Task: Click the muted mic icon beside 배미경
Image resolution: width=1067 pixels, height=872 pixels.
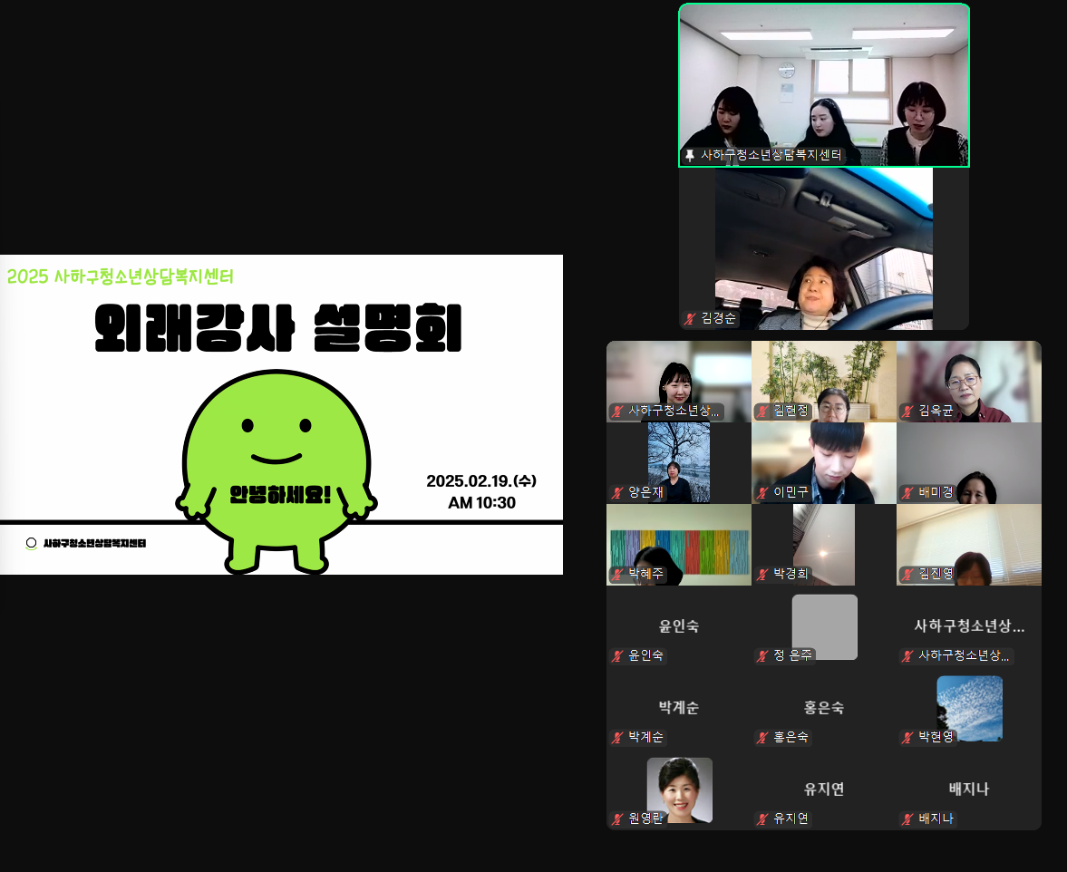Action: click(x=907, y=493)
